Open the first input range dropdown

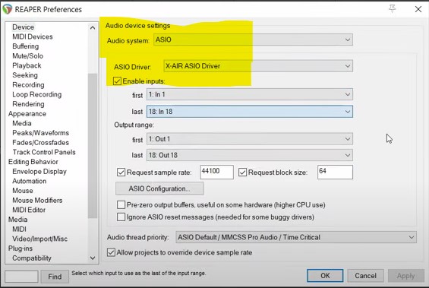[250, 94]
